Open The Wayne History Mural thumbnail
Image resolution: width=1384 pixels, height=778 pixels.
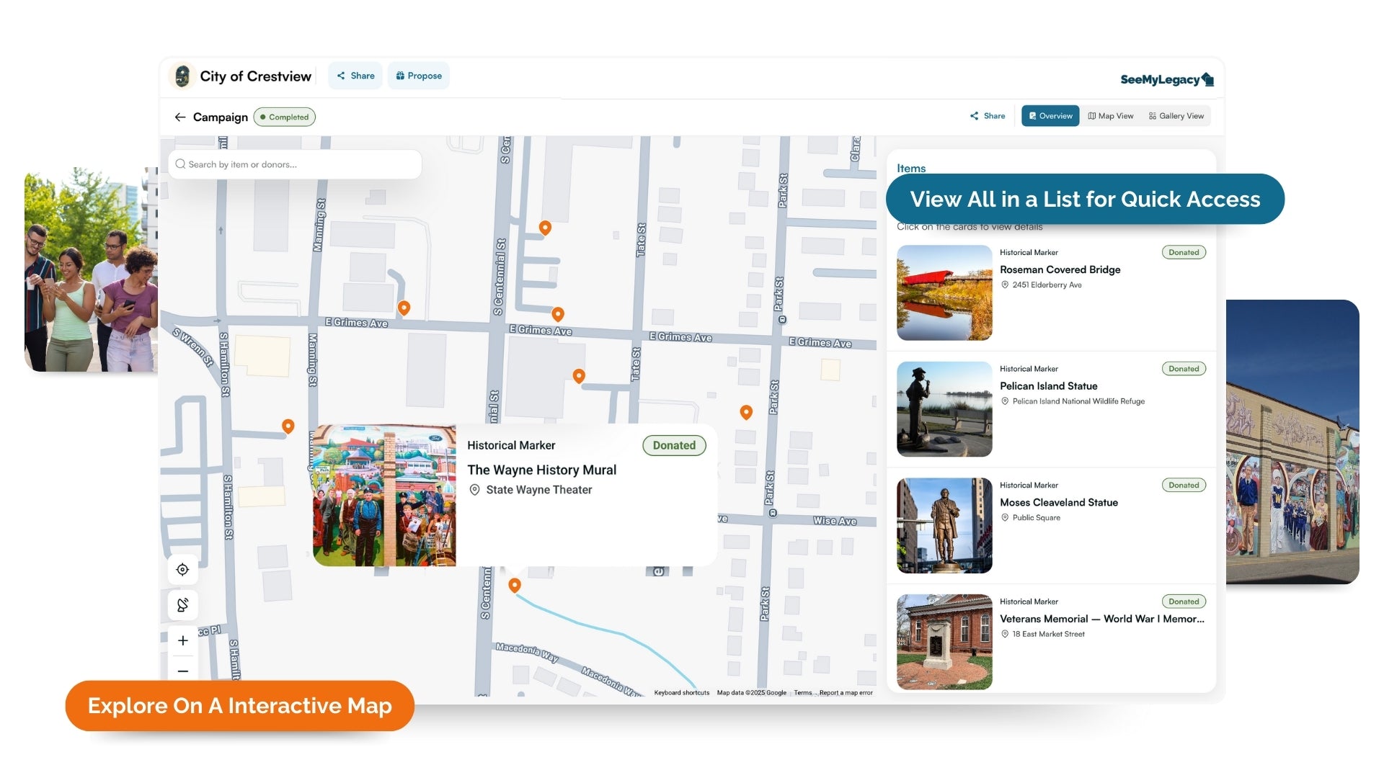coord(384,495)
